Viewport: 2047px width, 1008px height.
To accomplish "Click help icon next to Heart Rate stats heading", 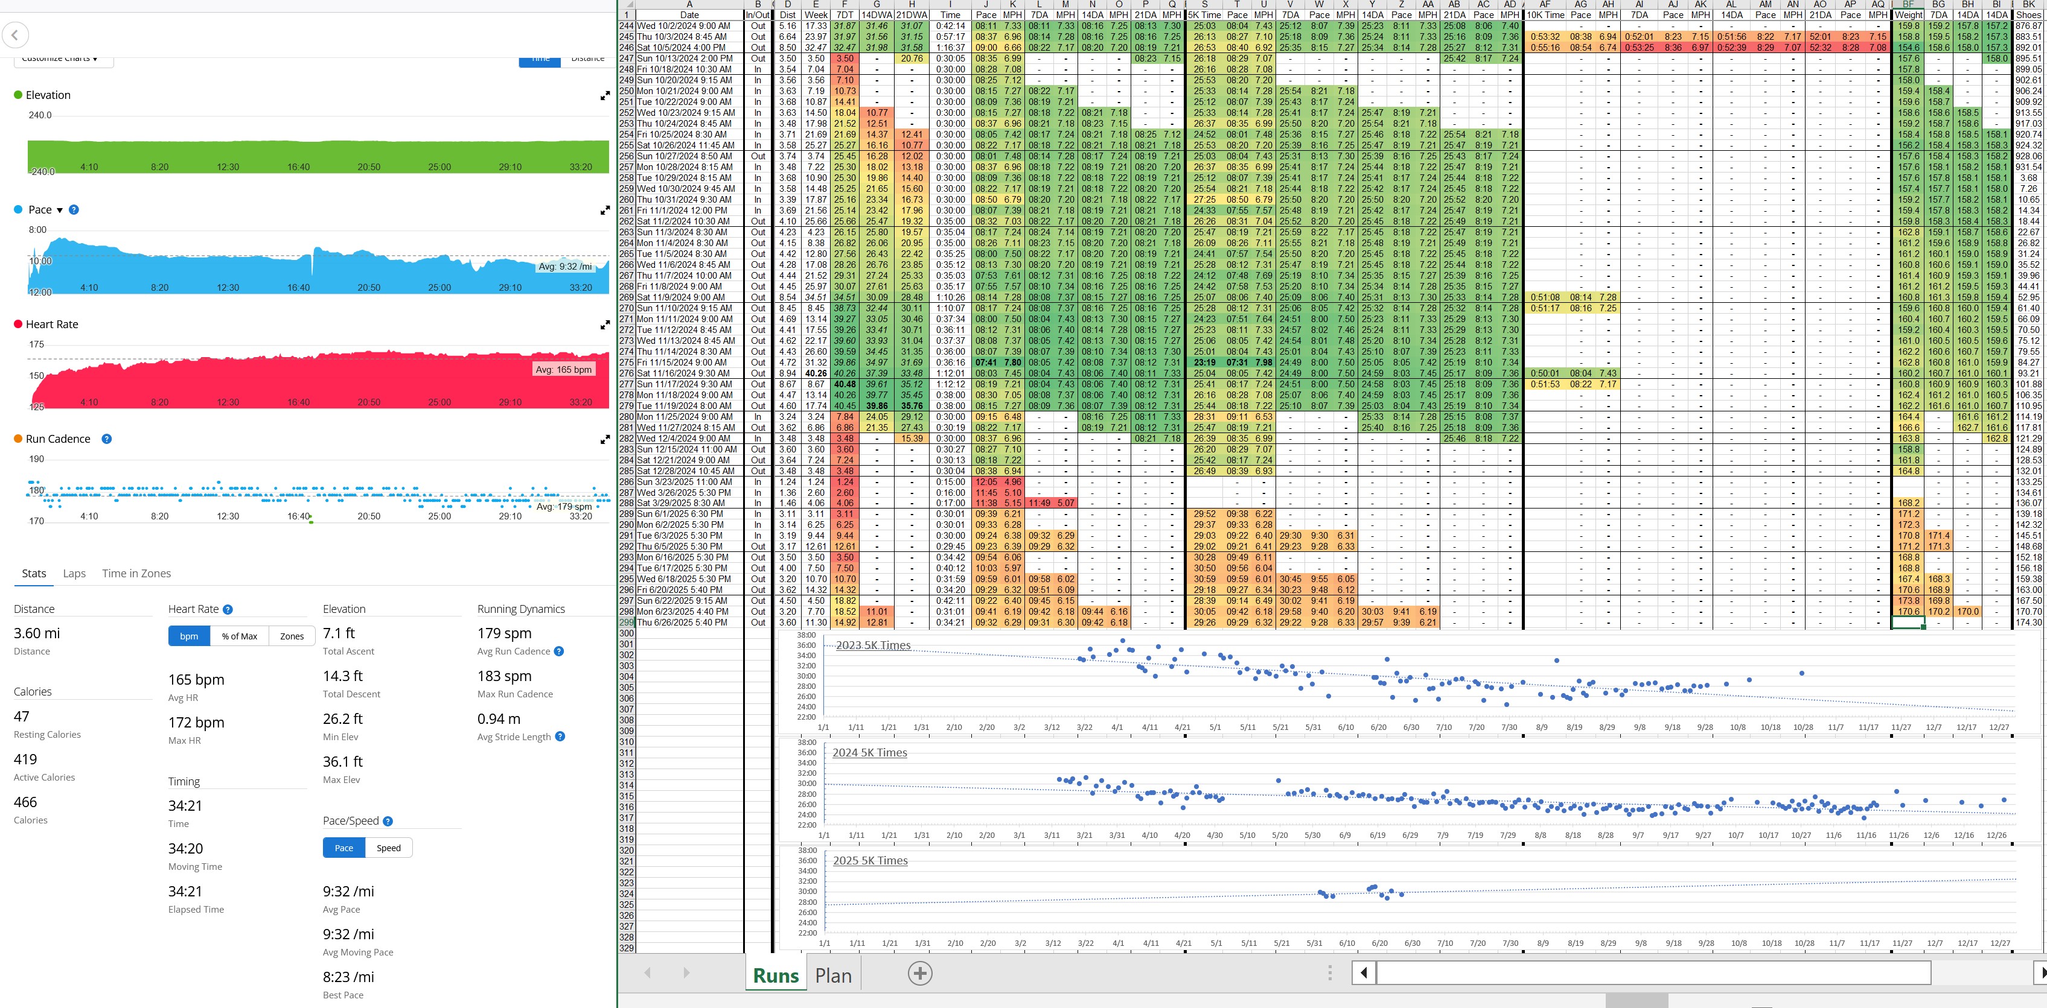I will (x=227, y=609).
